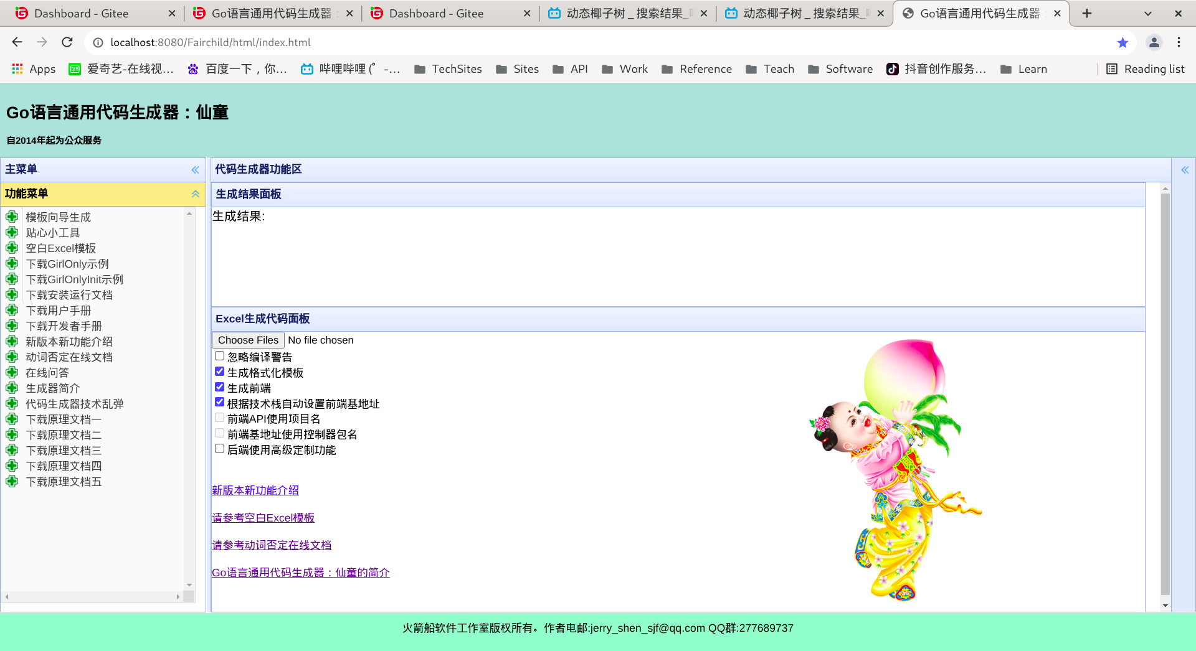Image resolution: width=1196 pixels, height=651 pixels.
Task: Open the TechSites bookmark folder
Action: tap(448, 69)
